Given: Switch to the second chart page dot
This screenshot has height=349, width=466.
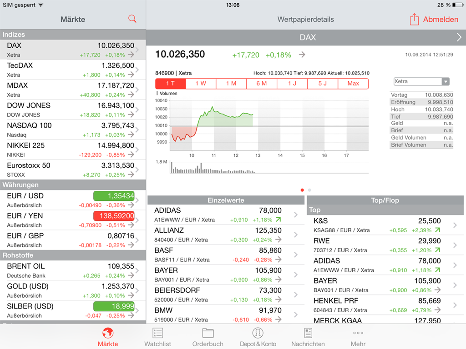Looking at the screenshot, I should (309, 190).
